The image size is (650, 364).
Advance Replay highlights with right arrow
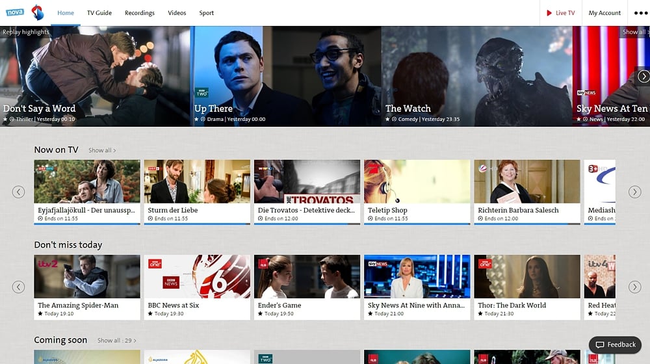pos(643,76)
